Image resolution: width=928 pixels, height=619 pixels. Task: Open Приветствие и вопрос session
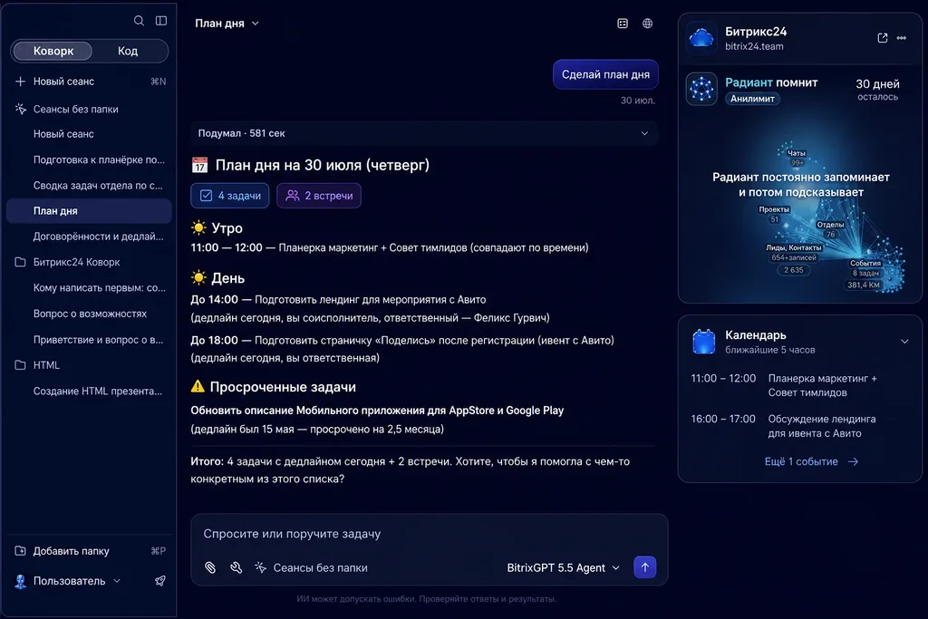(x=89, y=340)
